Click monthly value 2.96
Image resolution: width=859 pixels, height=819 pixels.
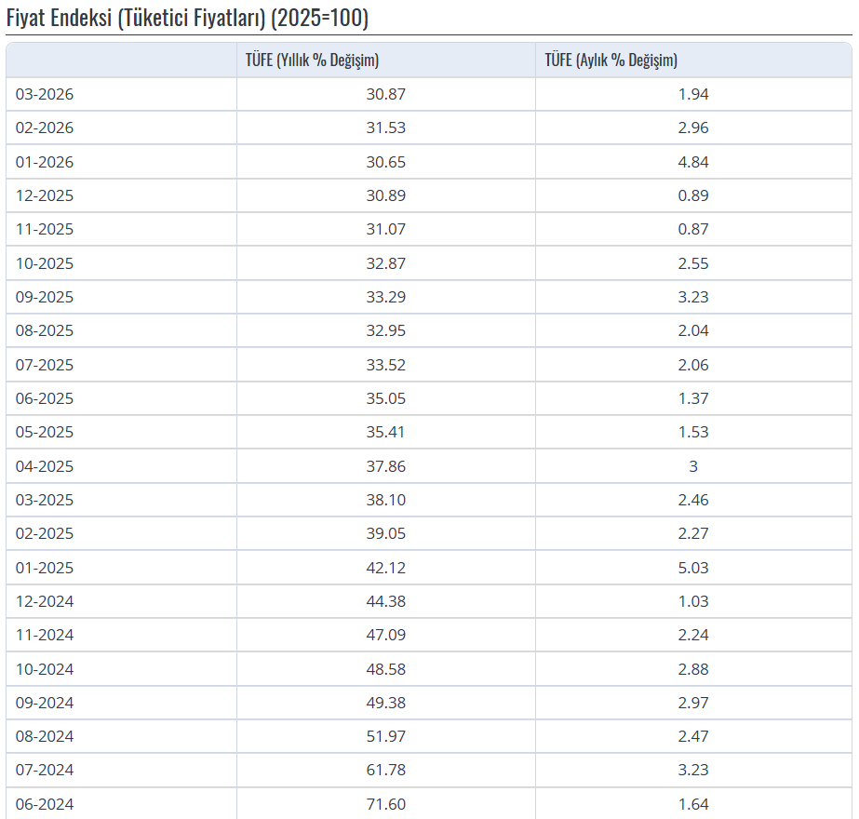tap(693, 128)
